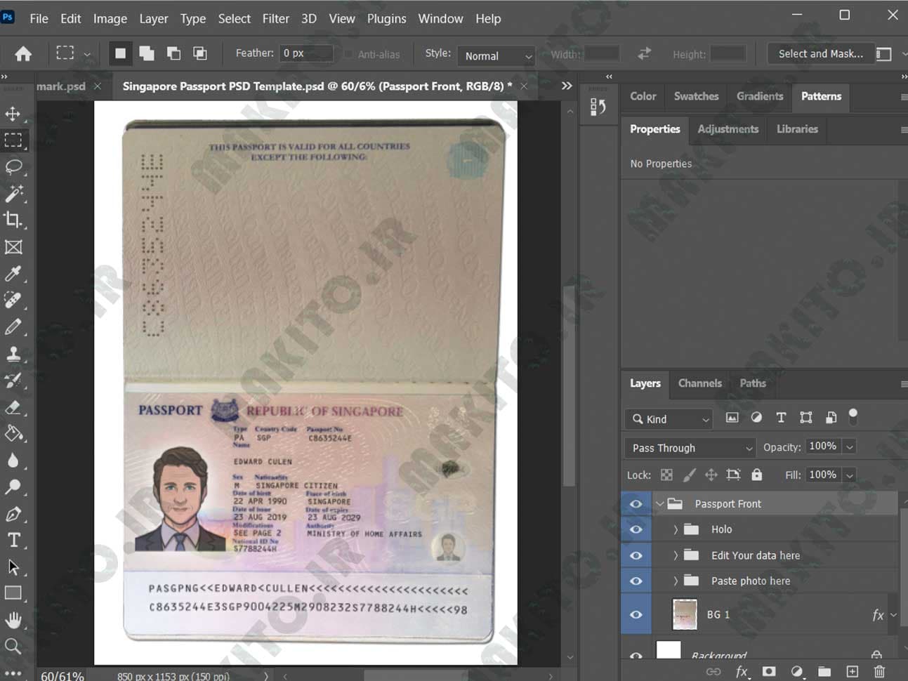Select the Hand tool

13,620
